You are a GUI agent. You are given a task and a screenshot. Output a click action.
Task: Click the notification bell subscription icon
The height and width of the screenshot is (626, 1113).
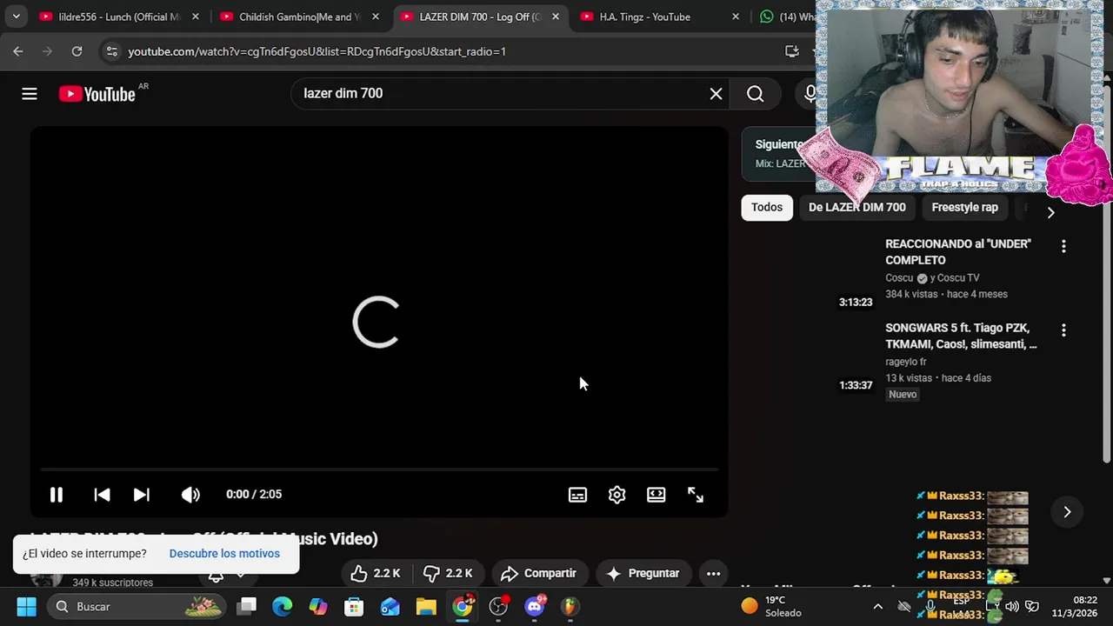[x=216, y=576]
